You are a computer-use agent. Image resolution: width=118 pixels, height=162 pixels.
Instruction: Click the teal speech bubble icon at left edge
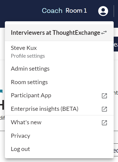tap(1, 91)
